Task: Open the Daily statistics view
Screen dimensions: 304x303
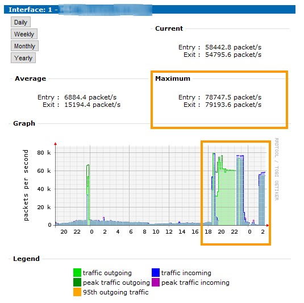Action: pyautogui.click(x=20, y=22)
